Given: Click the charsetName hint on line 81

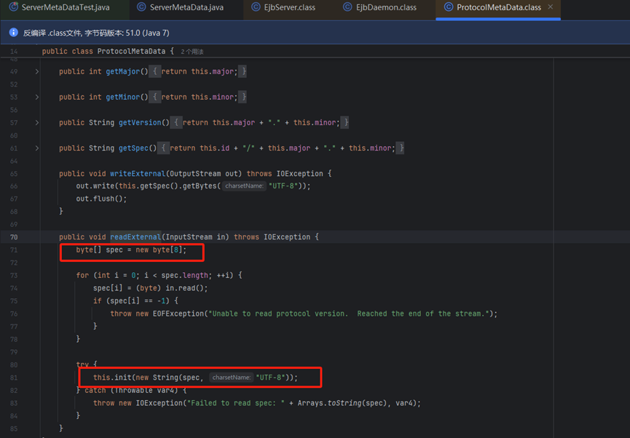Looking at the screenshot, I should [231, 378].
